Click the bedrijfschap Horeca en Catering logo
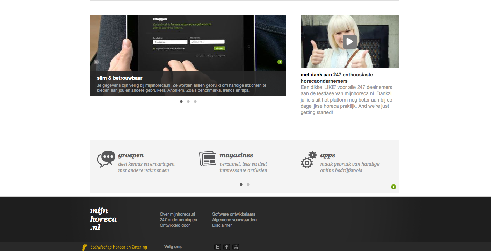This screenshot has width=491, height=251. point(115,247)
